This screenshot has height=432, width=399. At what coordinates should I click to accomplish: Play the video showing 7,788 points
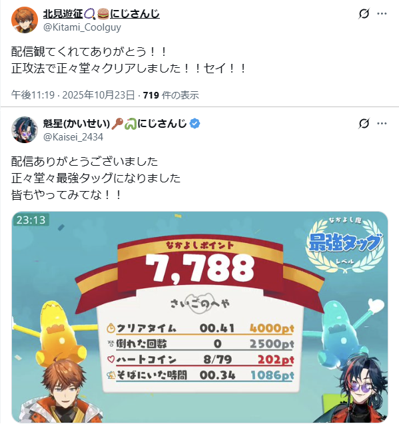[x=200, y=317]
